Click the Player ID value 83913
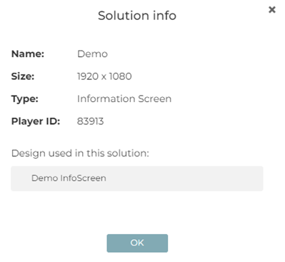 [90, 121]
